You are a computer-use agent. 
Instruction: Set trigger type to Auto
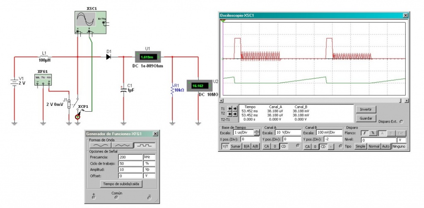click(386, 146)
